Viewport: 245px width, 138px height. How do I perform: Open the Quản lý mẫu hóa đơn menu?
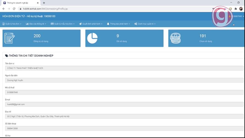click(62, 24)
